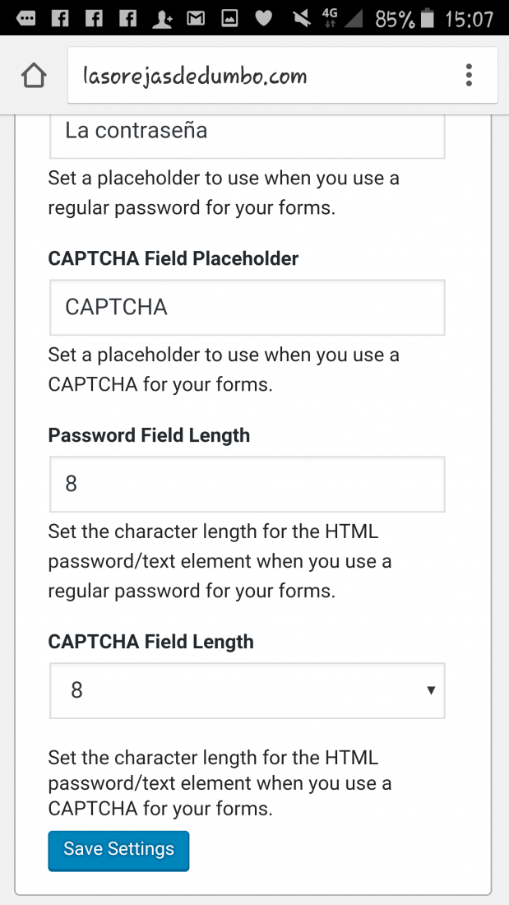This screenshot has height=905, width=509.
Task: Click the dropdown arrow beside 8
Action: (x=431, y=690)
